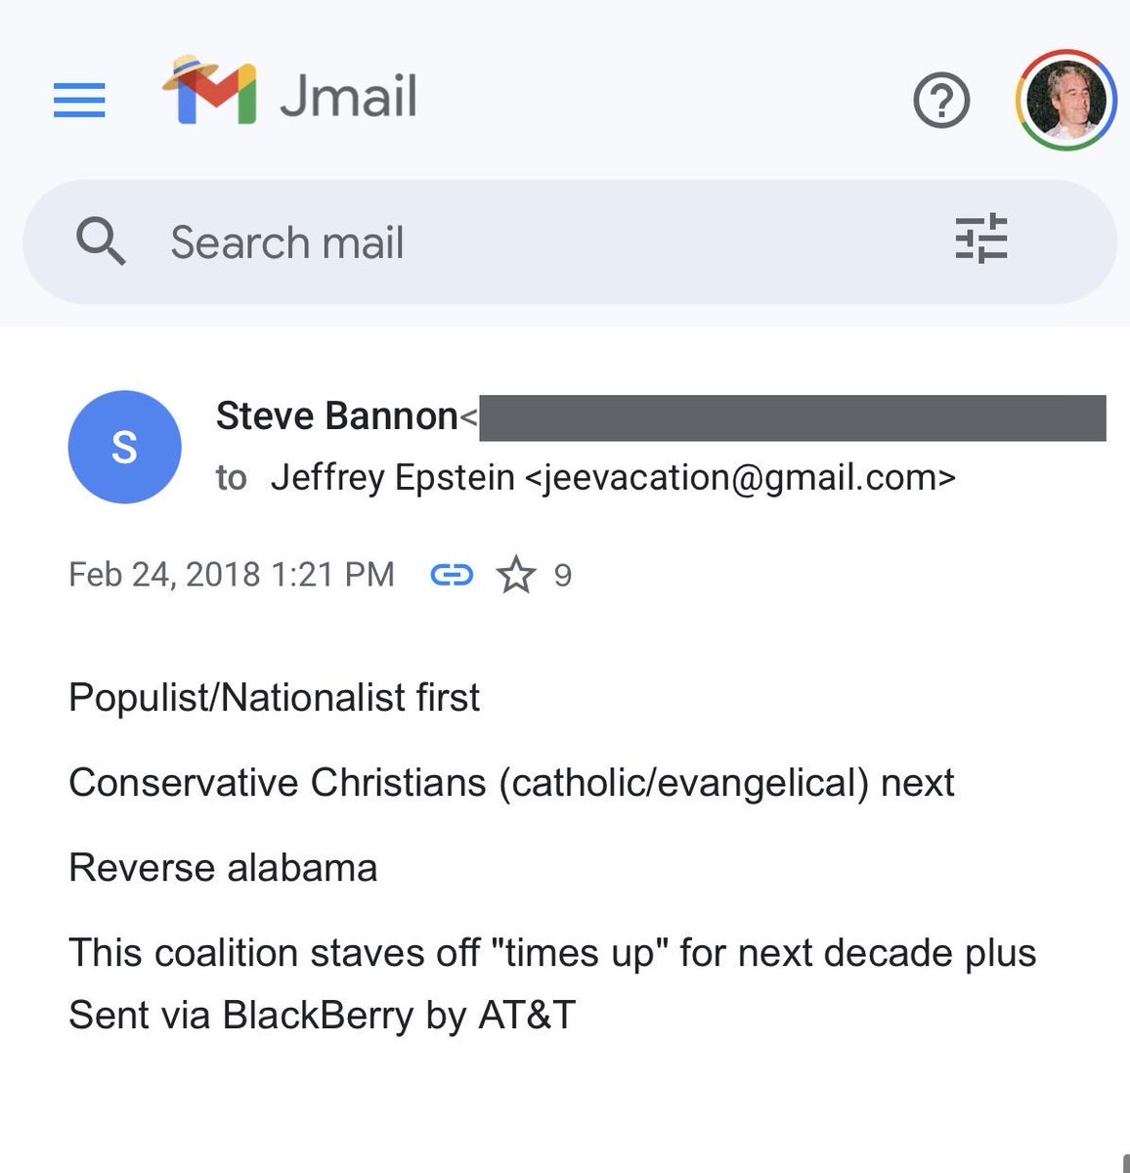Click the star count number 9
This screenshot has height=1173, width=1130.
pyautogui.click(x=563, y=576)
